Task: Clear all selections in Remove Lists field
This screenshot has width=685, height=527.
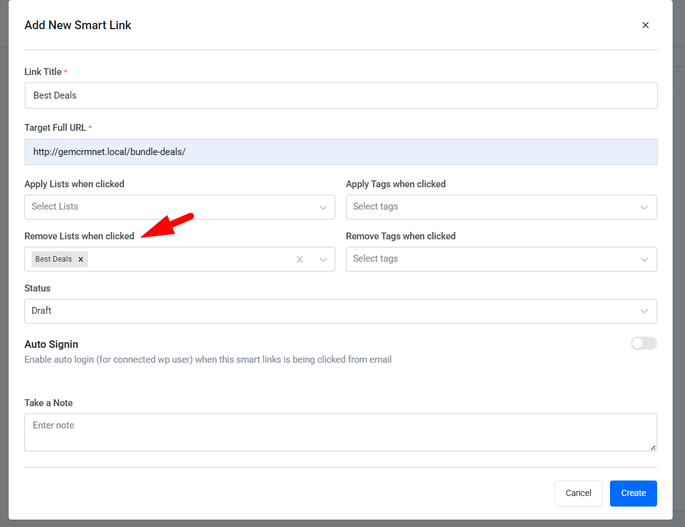Action: (x=299, y=260)
